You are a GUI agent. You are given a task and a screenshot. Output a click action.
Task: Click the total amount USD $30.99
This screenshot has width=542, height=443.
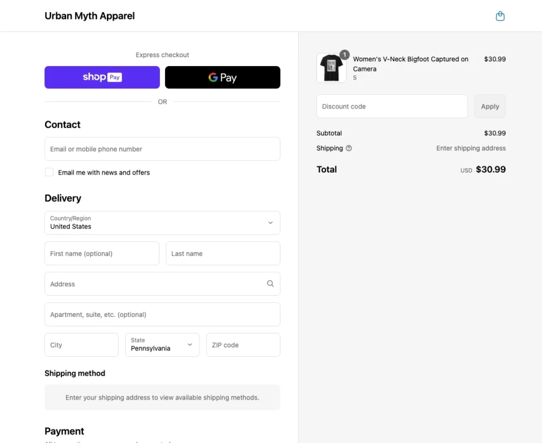tap(483, 170)
